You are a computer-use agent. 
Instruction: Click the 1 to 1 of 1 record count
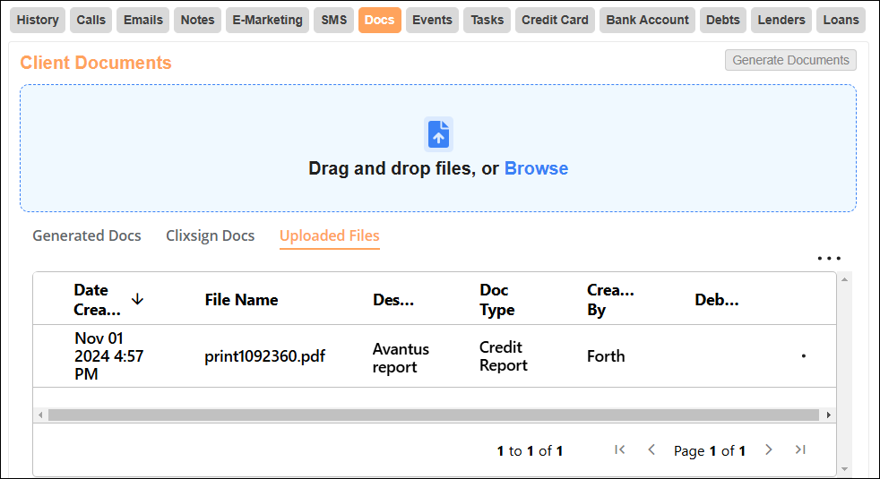530,451
